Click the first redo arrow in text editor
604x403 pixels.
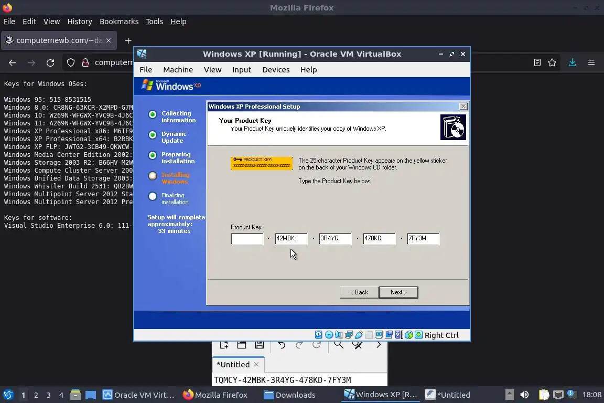299,345
